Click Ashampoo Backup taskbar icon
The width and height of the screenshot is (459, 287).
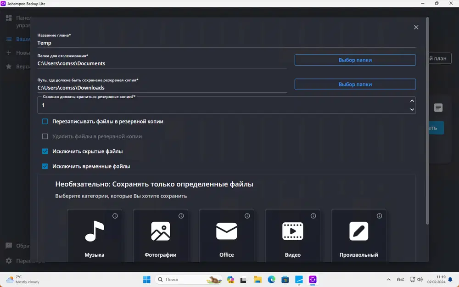click(x=313, y=280)
